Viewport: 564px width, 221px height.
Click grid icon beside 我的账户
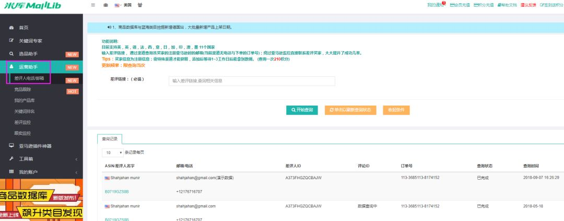point(11,172)
